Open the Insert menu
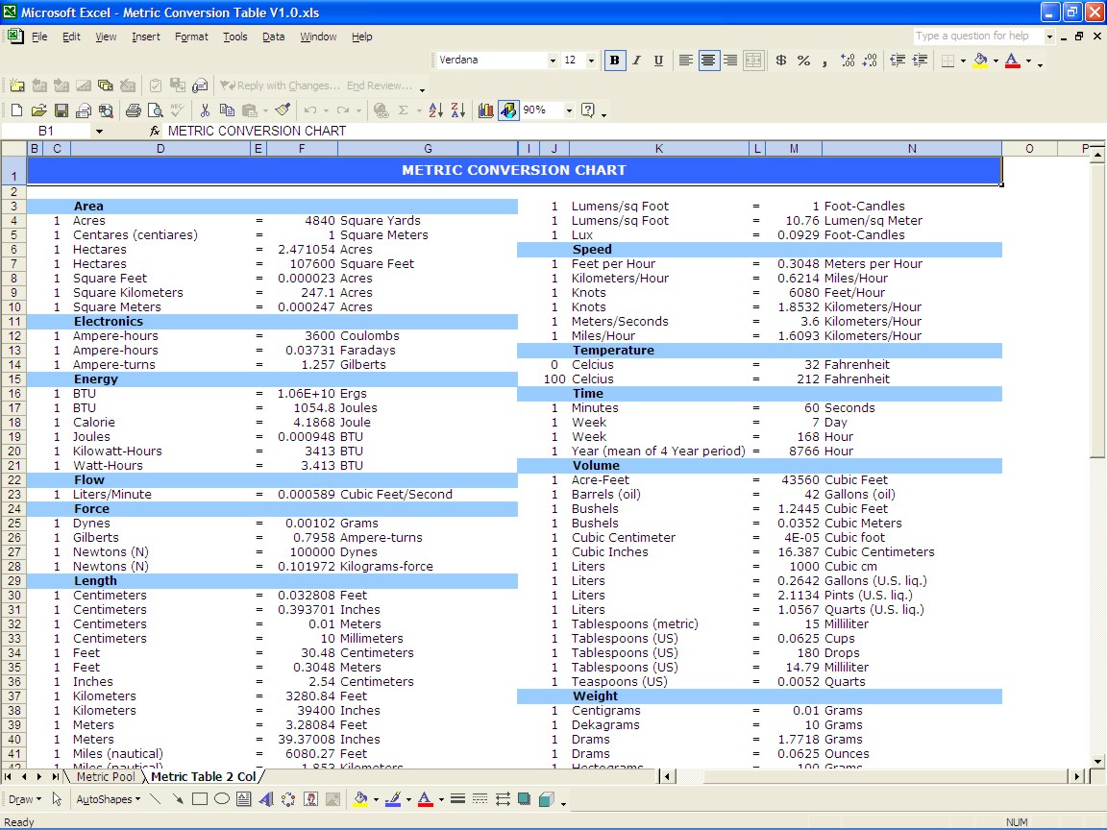 (x=145, y=37)
